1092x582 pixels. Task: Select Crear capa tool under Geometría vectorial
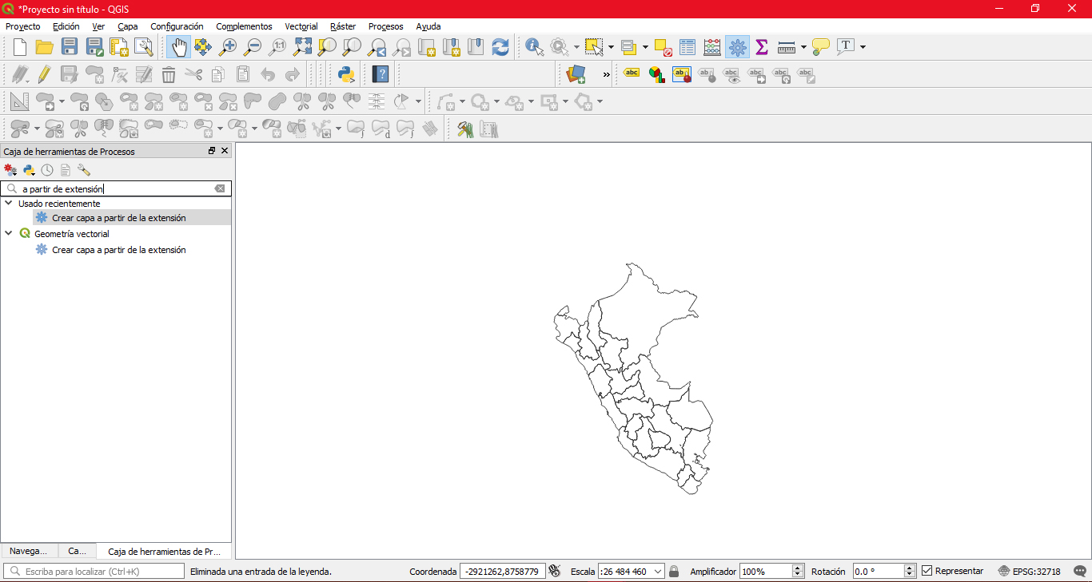[x=118, y=250]
